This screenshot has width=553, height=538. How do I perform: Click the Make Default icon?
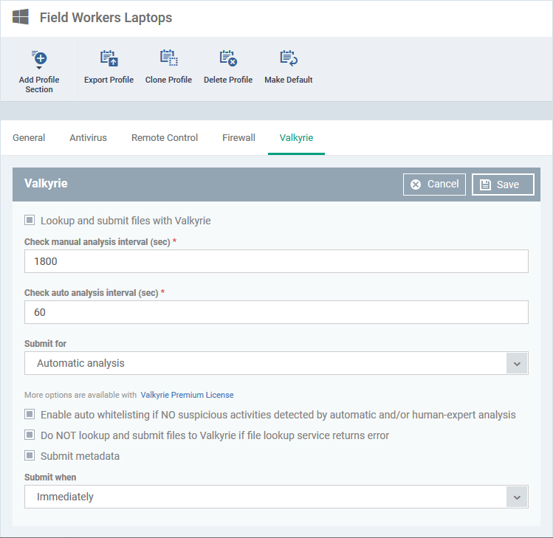[x=289, y=58]
